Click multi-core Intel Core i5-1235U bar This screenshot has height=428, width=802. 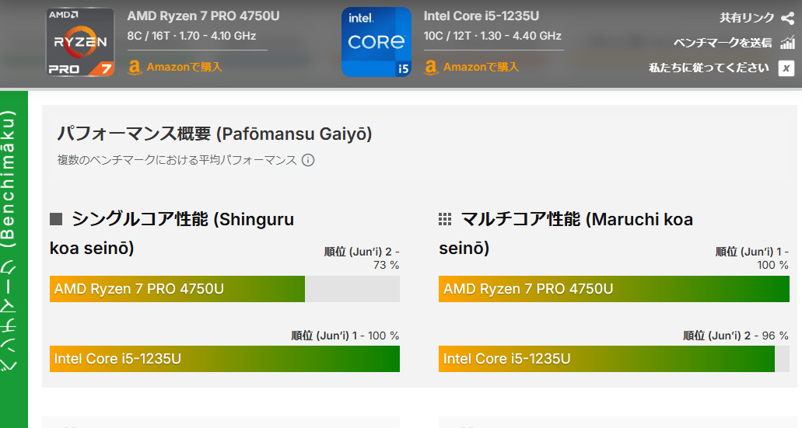614,359
